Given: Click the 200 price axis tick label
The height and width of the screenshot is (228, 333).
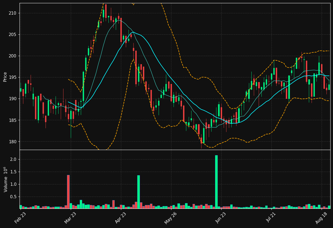Looking at the screenshot, I should 12,56.
